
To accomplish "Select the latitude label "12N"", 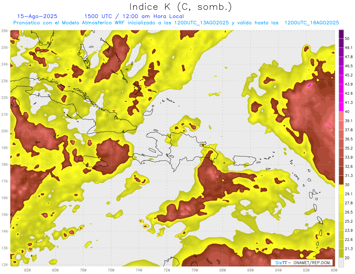I will 4,264.
